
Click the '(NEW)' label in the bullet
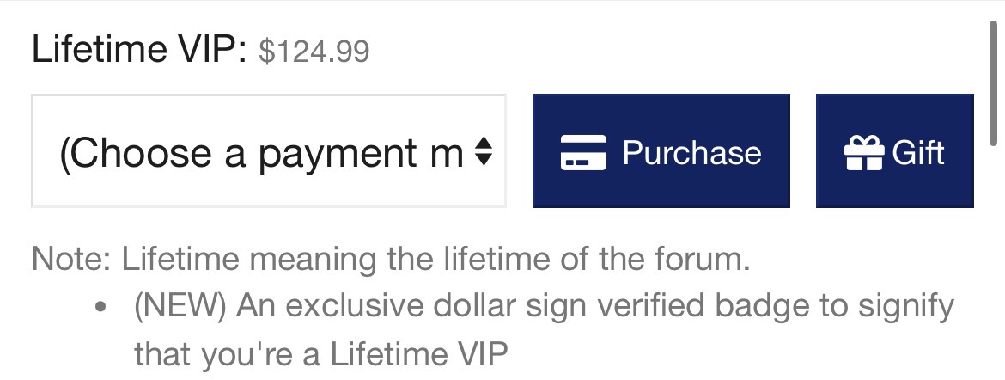(x=180, y=305)
